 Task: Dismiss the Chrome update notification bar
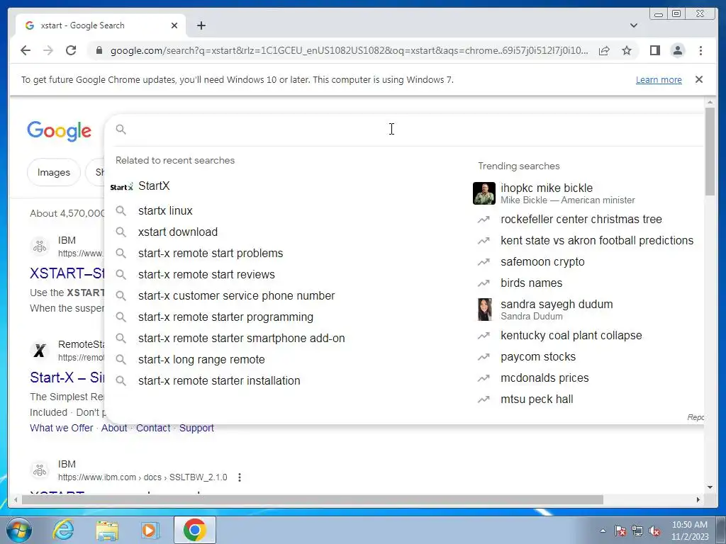[698, 79]
